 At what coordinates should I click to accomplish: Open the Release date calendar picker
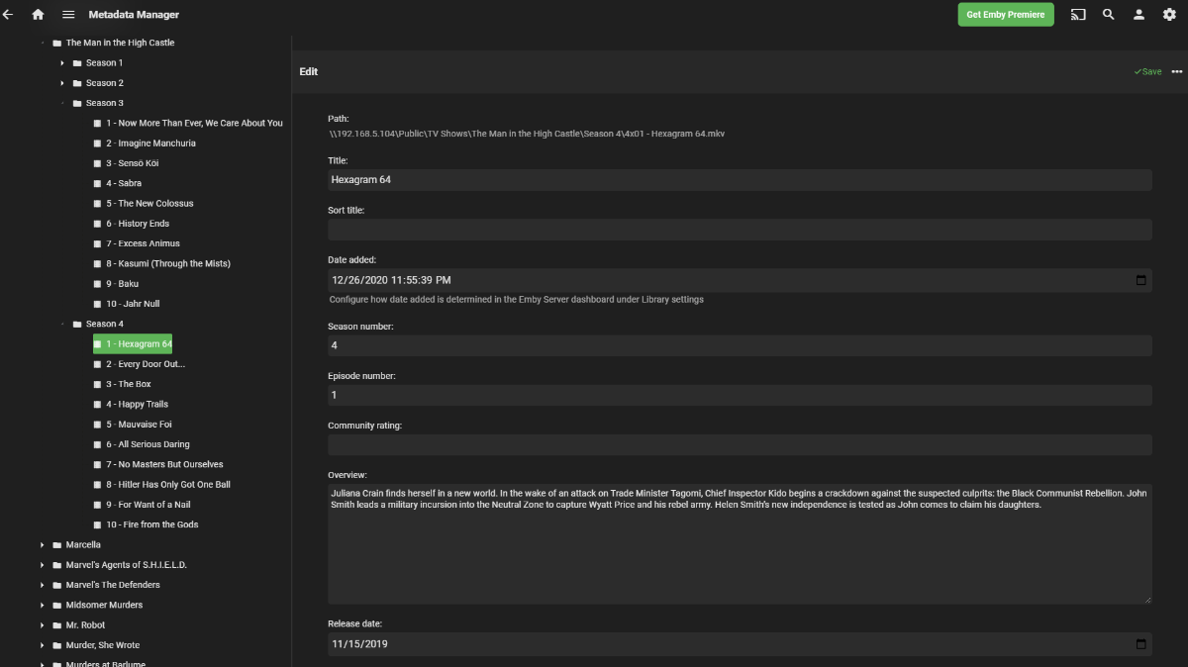coord(1140,644)
